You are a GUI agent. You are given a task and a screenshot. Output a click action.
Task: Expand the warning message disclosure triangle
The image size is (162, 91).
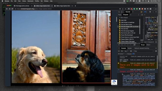[x=120, y=63]
